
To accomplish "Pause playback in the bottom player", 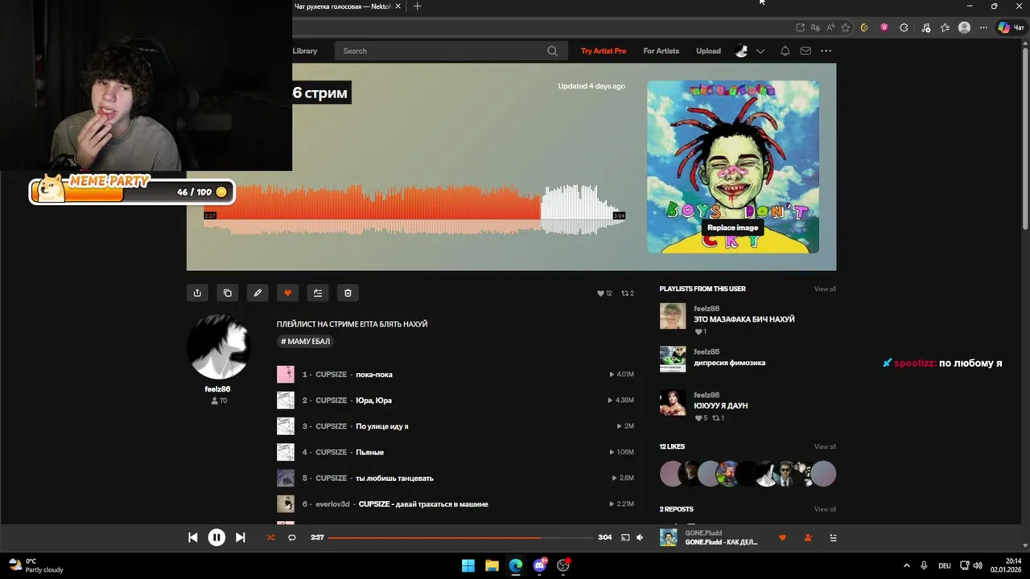I will 216,537.
